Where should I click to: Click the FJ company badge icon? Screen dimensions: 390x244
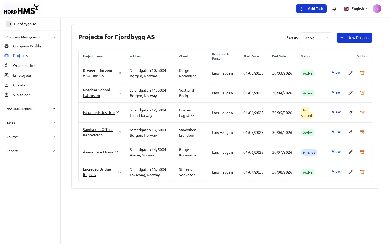(x=9, y=24)
